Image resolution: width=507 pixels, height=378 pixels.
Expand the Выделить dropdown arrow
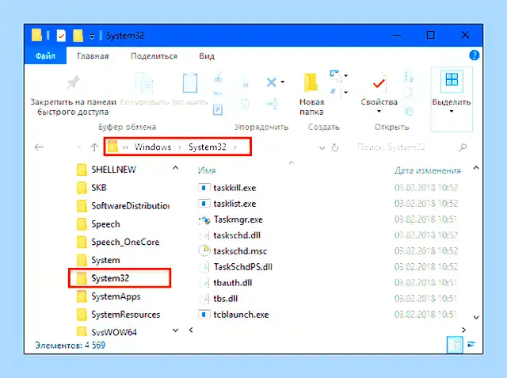click(452, 112)
